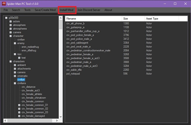The image size is (191, 125).
Task: Select civ_distance tree item
Action: [x=29, y=87]
